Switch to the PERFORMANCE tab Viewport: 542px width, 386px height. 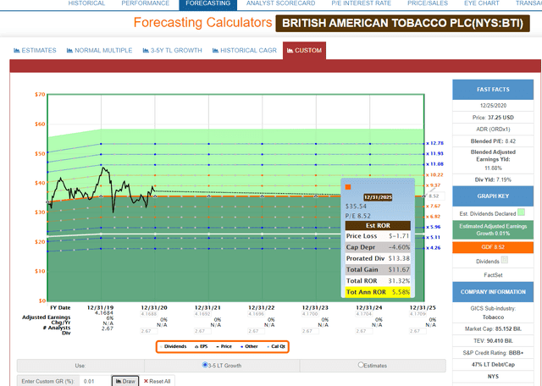[x=145, y=3]
